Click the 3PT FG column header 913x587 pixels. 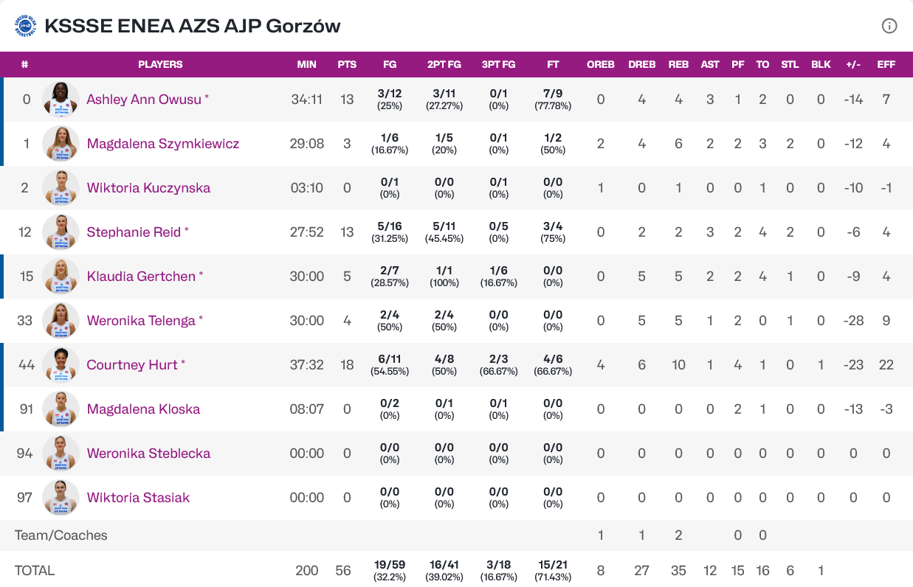[x=499, y=64]
